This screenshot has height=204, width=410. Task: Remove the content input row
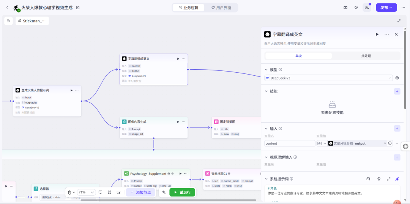click(397, 143)
